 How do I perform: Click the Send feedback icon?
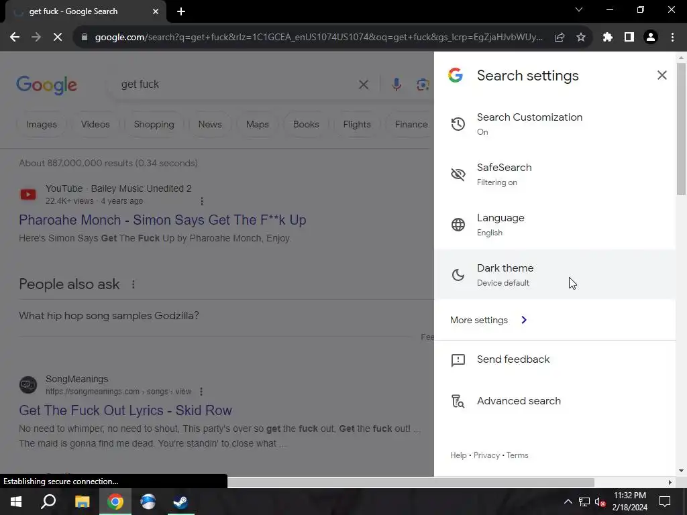click(x=458, y=360)
